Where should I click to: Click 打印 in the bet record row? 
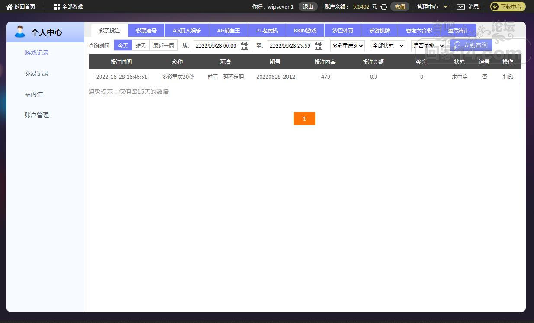[x=508, y=77]
